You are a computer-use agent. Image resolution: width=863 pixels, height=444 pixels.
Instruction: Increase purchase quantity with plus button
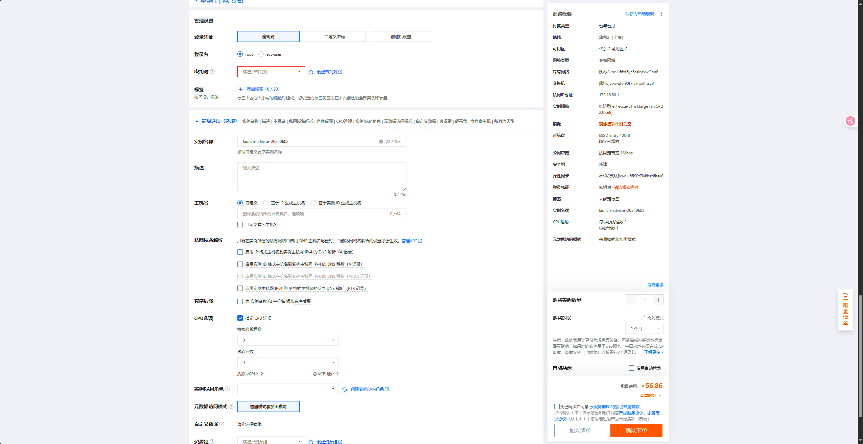(x=658, y=300)
